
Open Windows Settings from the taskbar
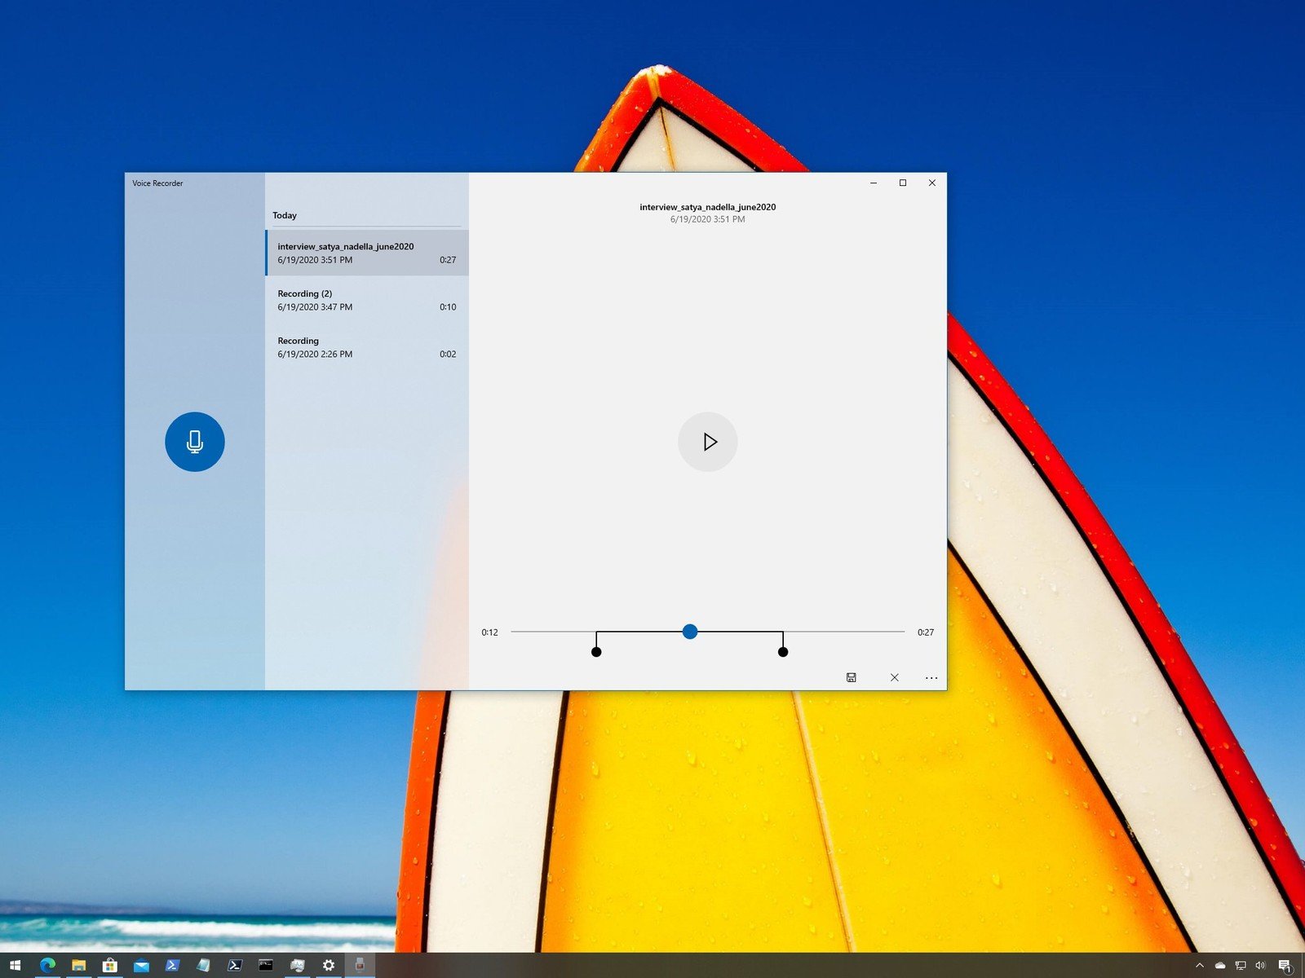[x=328, y=964]
